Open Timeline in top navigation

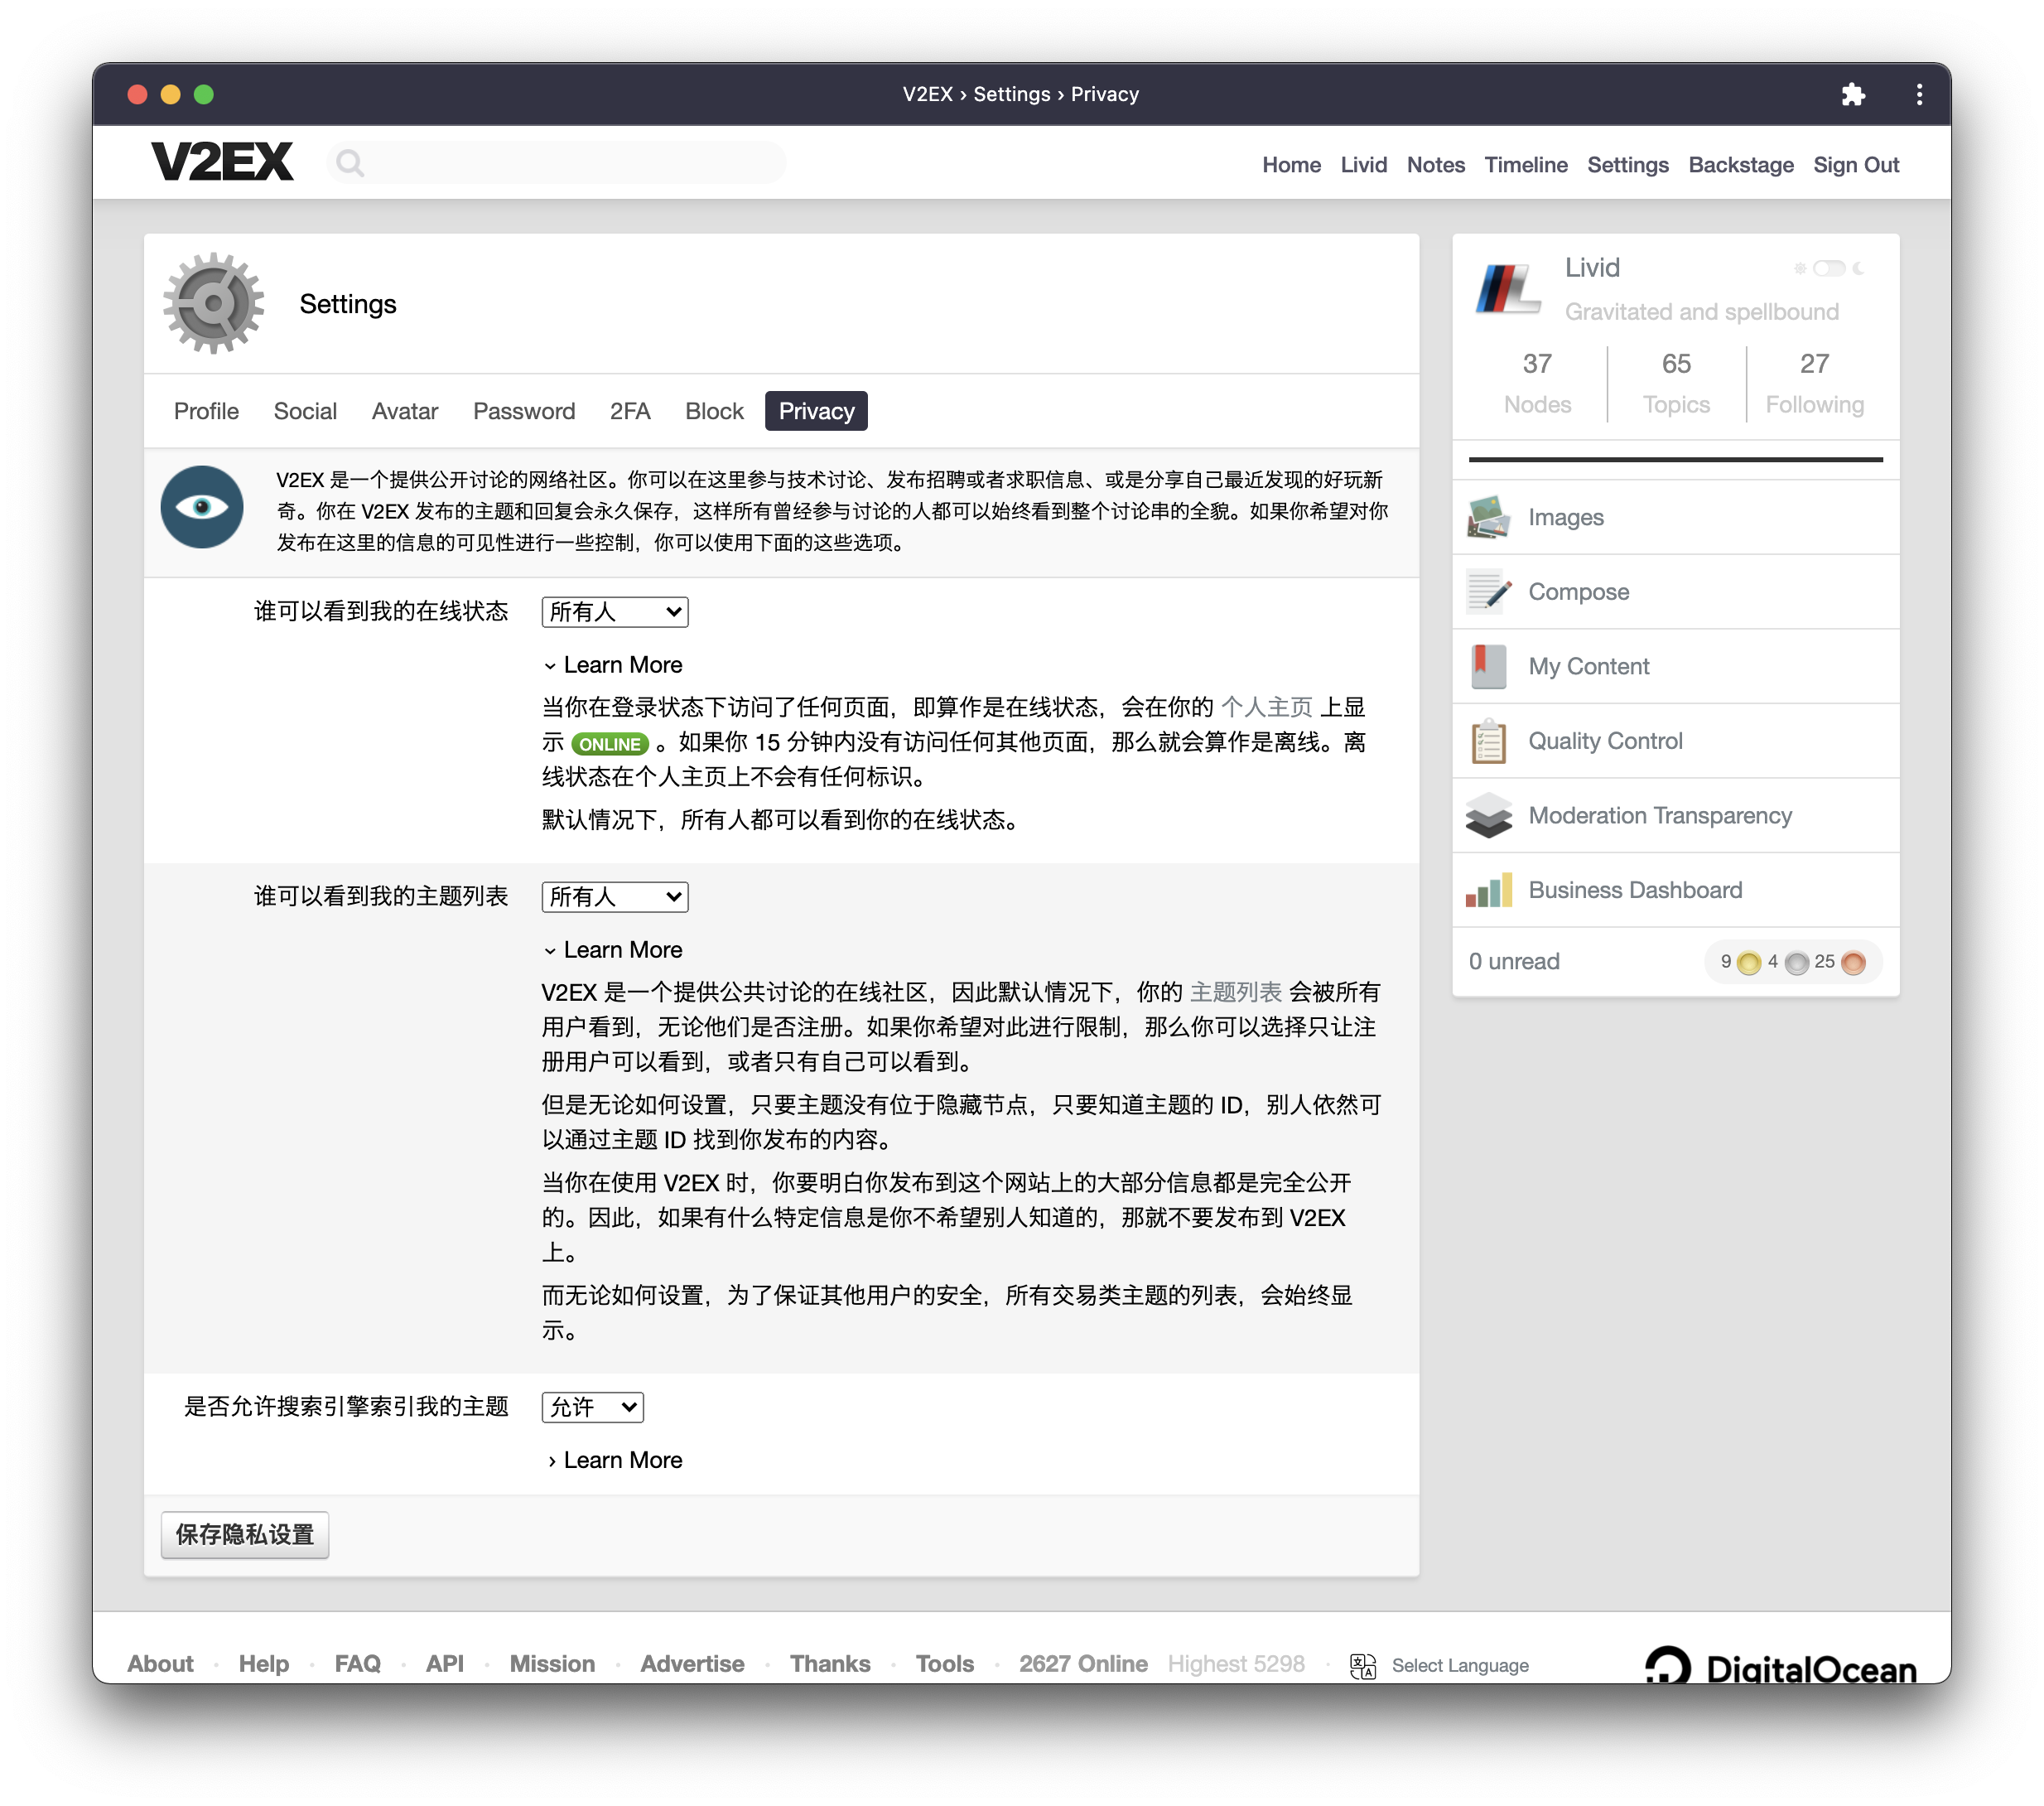pos(1525,165)
